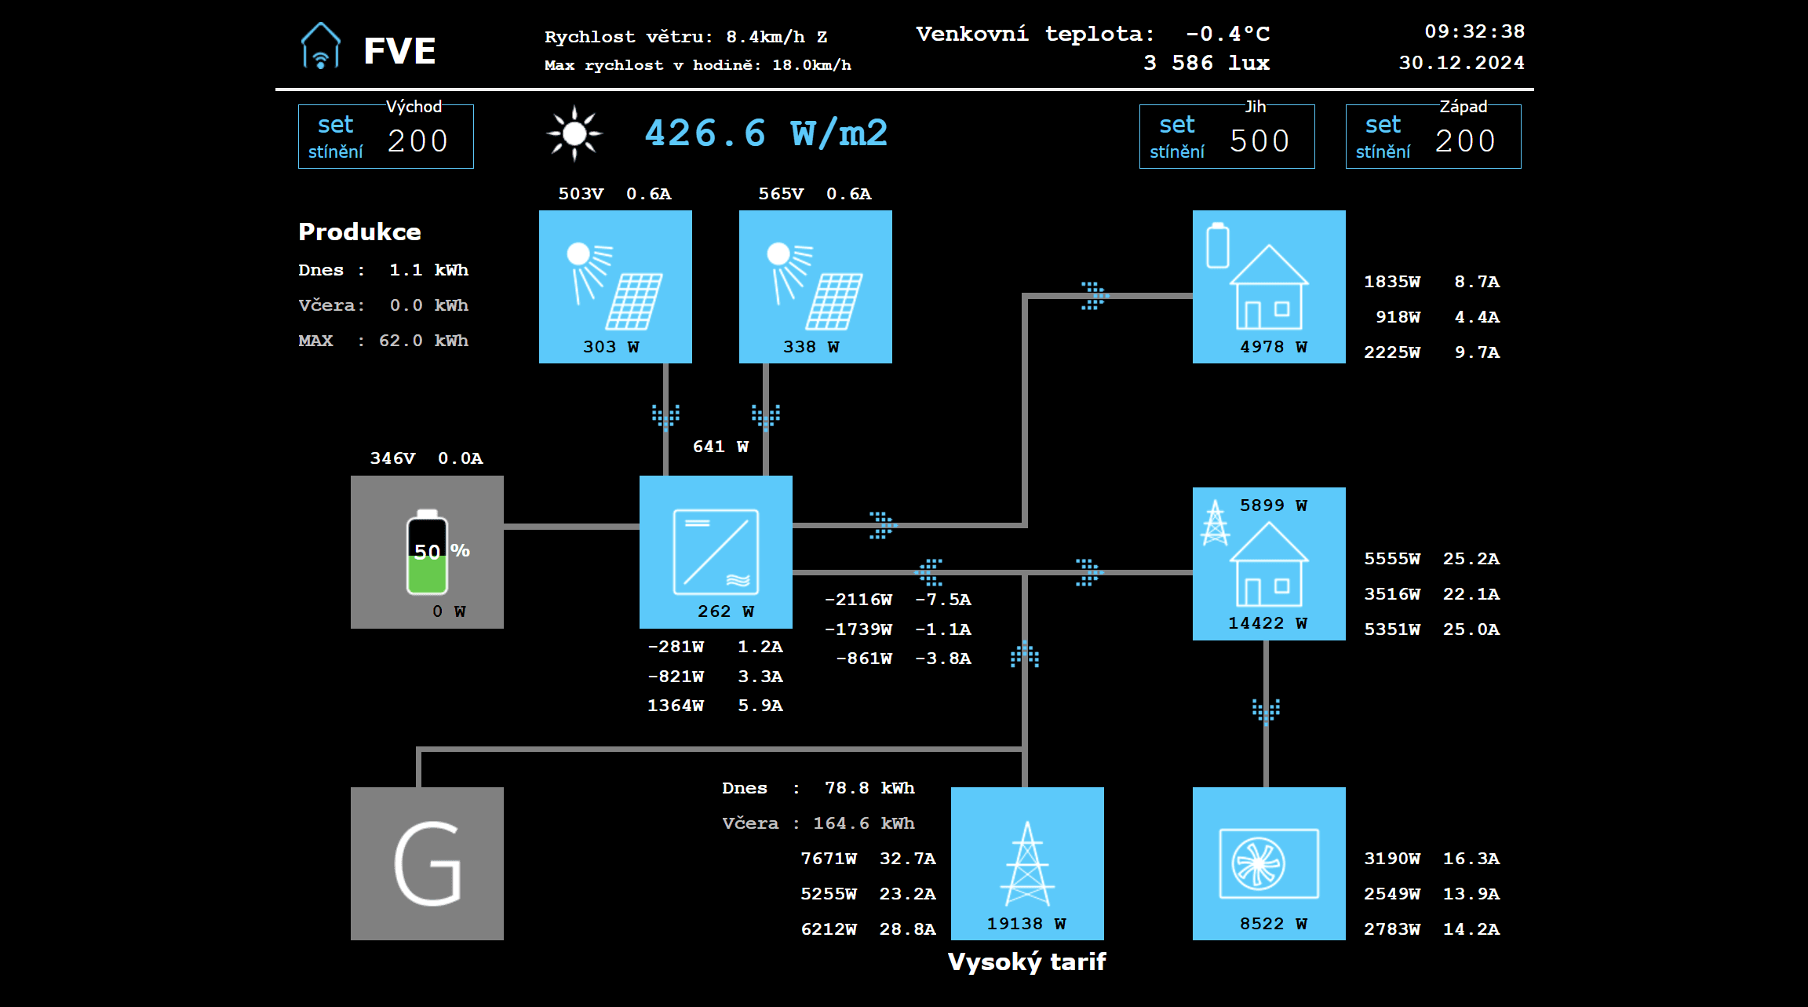Open the battery tile showing 50 %
1808x1007 pixels.
point(427,552)
